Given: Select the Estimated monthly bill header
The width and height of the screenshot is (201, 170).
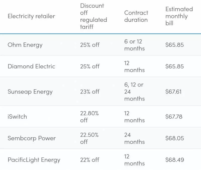Looking at the screenshot, I should pyautogui.click(x=179, y=16).
